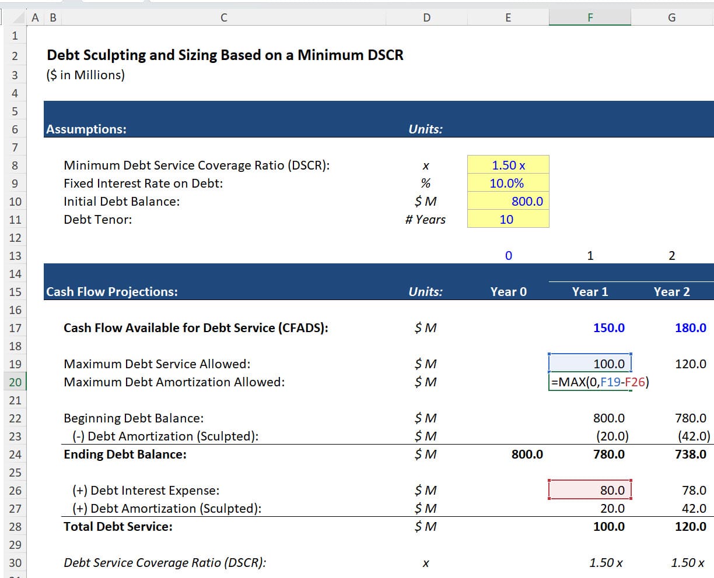Viewport: 714px width, 578px height.
Task: Click the yellow Minimum DSCR input cell
Action: (x=508, y=165)
